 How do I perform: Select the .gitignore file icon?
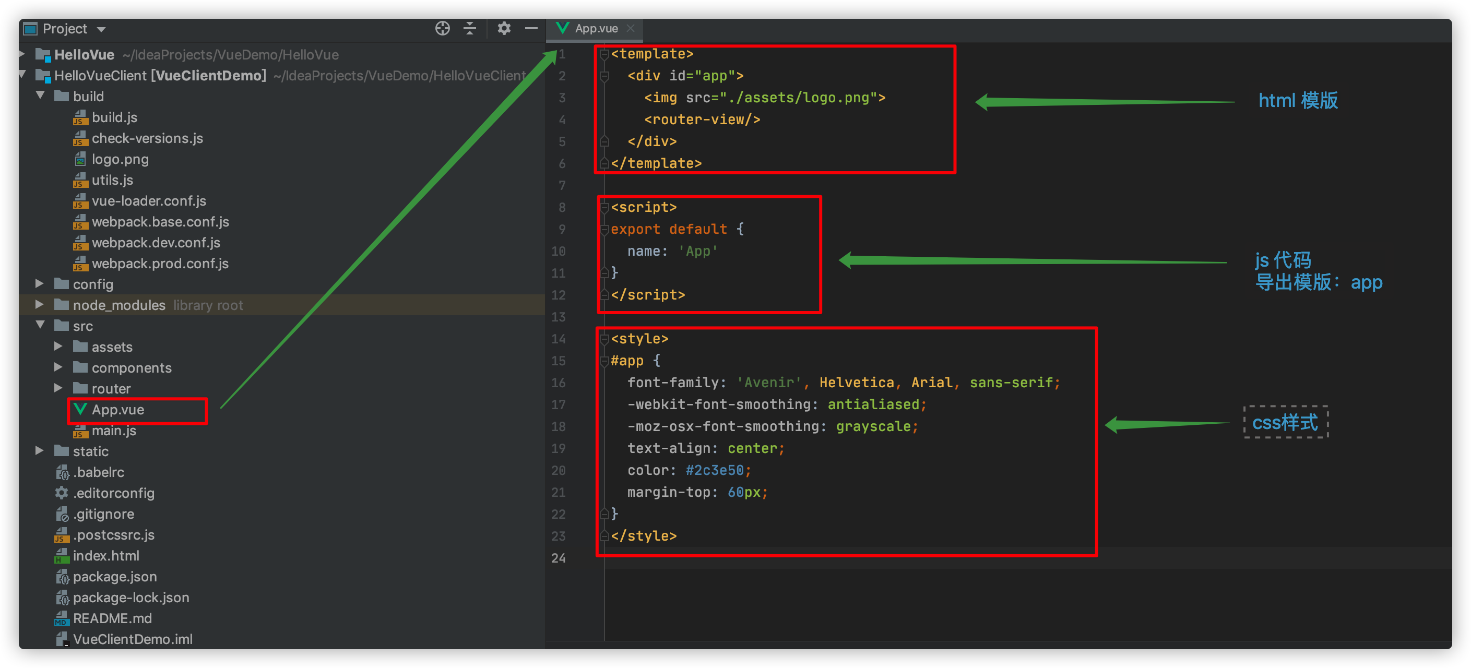point(62,515)
